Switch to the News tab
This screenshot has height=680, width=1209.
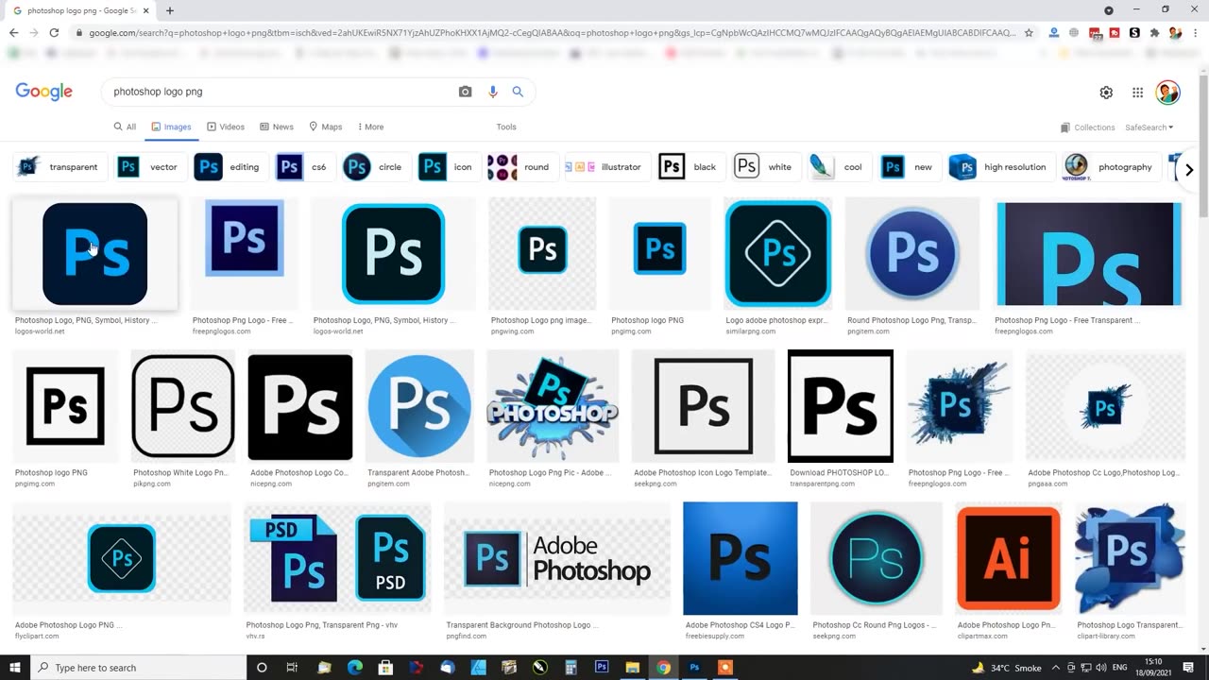(x=277, y=127)
